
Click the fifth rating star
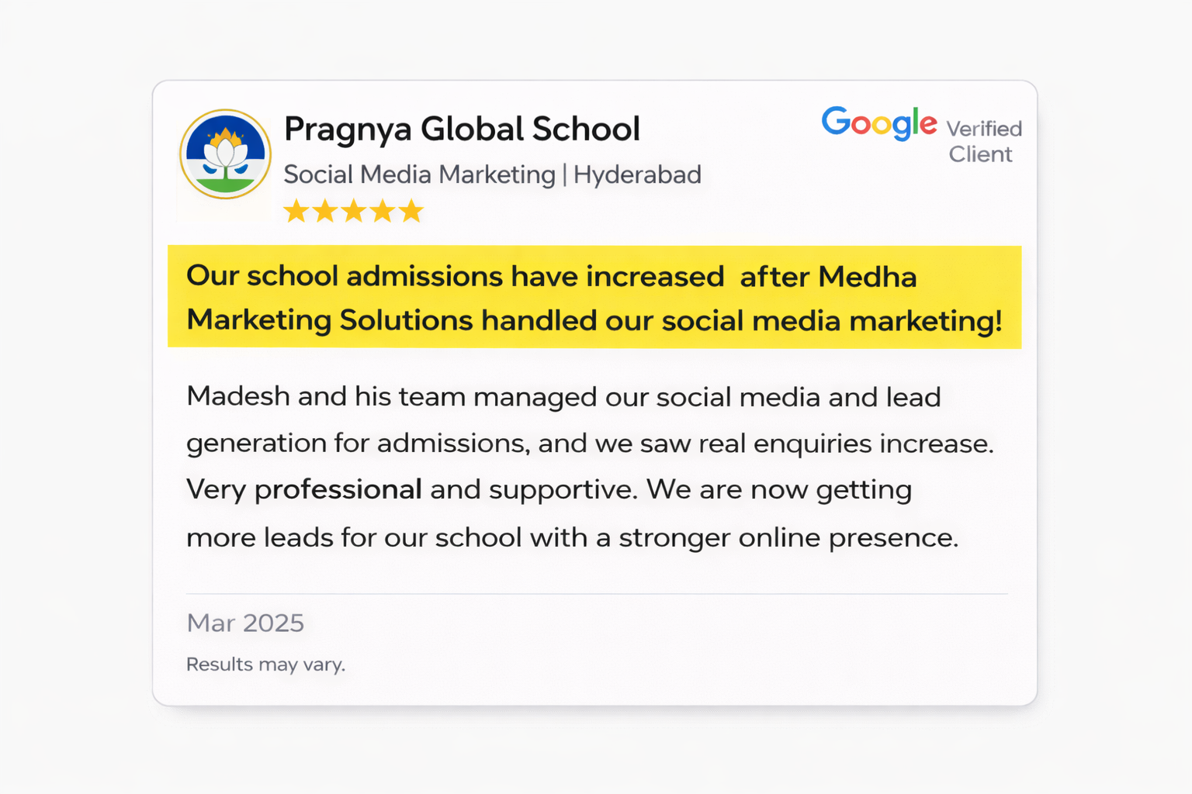pos(411,211)
